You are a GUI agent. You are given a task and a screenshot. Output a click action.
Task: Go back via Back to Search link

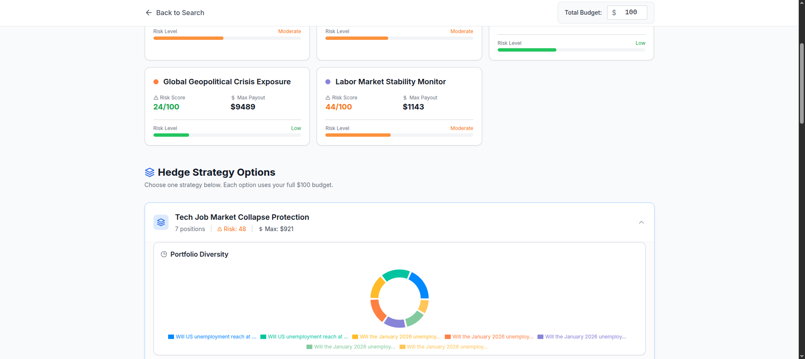pos(175,13)
